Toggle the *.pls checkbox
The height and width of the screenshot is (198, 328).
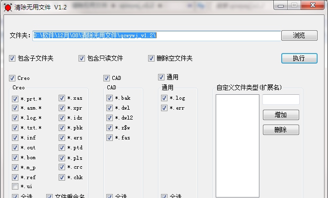coord(62,158)
